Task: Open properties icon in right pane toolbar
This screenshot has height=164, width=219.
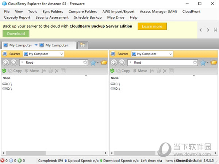Action: coord(171,71)
